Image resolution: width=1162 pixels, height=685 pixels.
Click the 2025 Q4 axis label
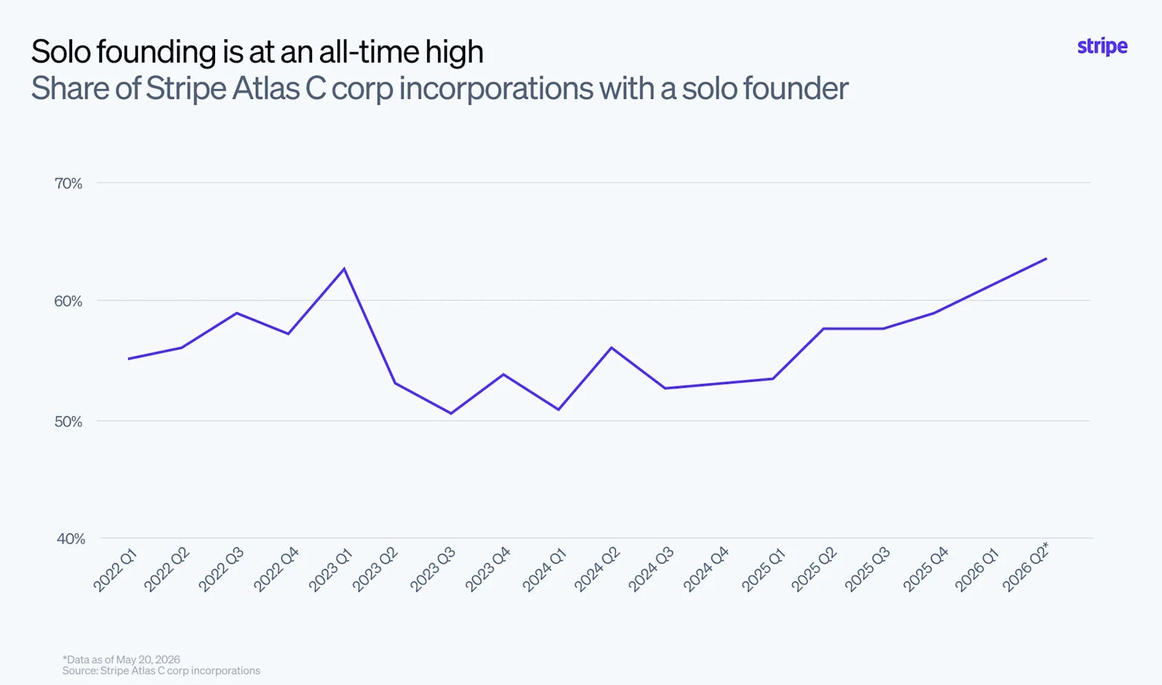click(x=926, y=570)
